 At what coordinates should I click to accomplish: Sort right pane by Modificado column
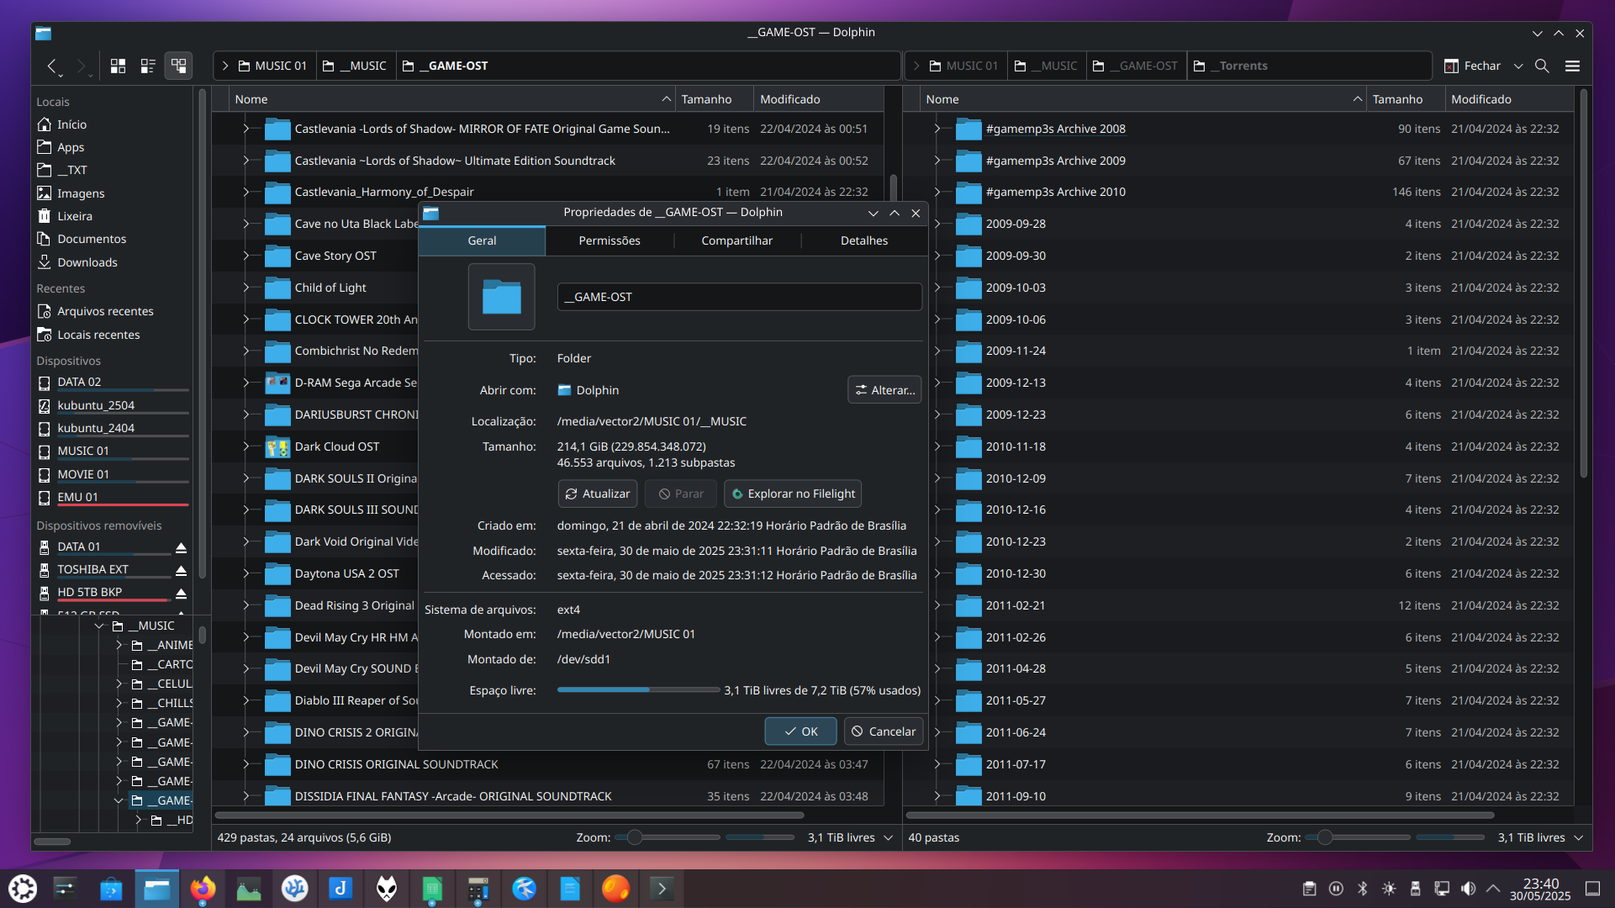tap(1509, 99)
